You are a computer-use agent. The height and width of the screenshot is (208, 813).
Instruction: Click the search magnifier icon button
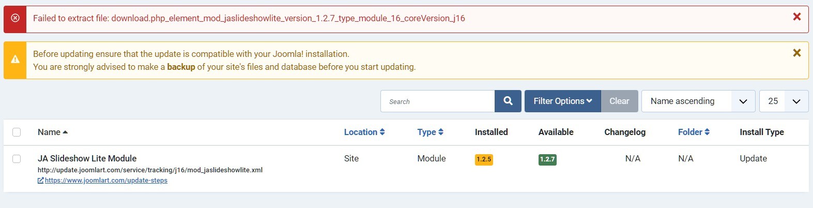tap(508, 101)
